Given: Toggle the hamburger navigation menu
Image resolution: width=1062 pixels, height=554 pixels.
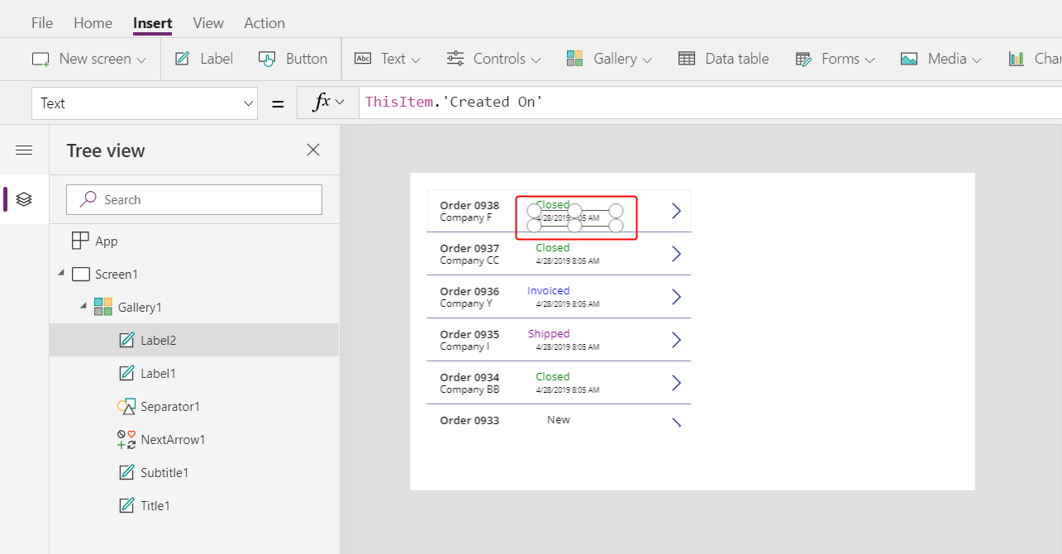Looking at the screenshot, I should (24, 150).
